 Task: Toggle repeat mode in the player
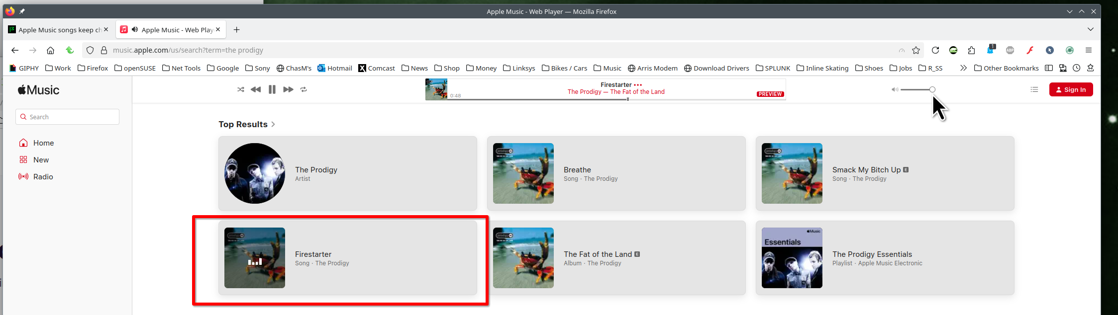pos(304,89)
